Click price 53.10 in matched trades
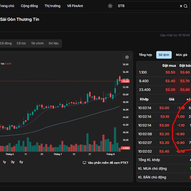This screenshot has width=191, height=191. pos(165,117)
